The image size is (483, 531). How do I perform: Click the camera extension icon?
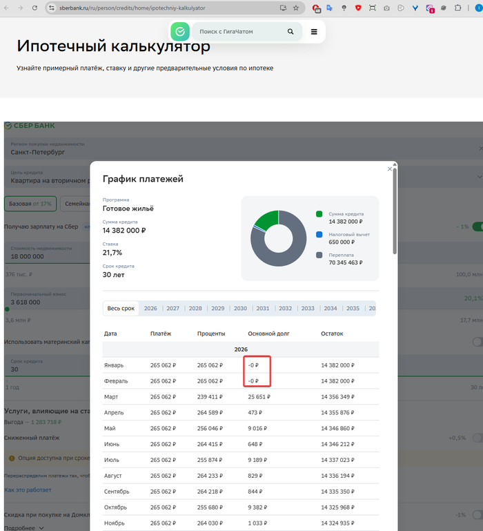tap(386, 8)
